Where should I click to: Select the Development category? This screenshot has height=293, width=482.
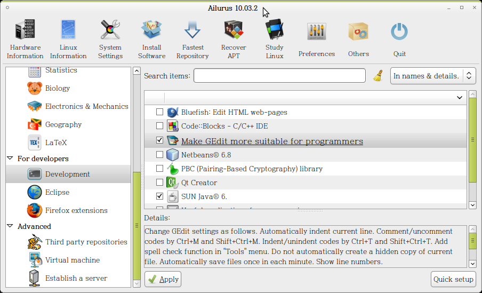click(68, 174)
